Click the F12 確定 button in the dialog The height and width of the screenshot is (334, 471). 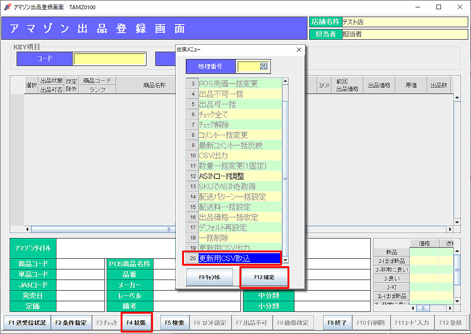(264, 278)
